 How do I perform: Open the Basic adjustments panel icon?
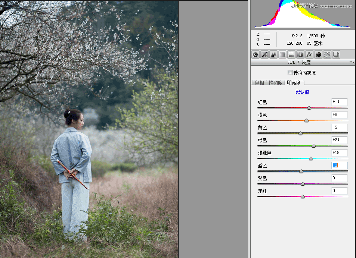pyautogui.click(x=256, y=54)
